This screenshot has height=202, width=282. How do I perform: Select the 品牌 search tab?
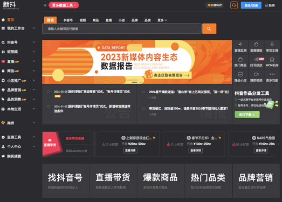pos(134,20)
